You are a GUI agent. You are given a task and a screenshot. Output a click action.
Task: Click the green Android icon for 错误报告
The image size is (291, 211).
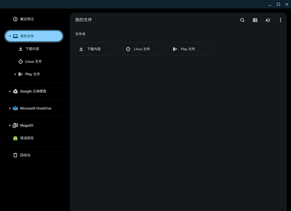(x=15, y=138)
